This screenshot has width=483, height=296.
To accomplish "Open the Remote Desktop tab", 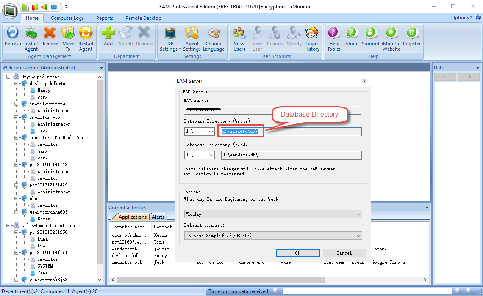I will 143,18.
